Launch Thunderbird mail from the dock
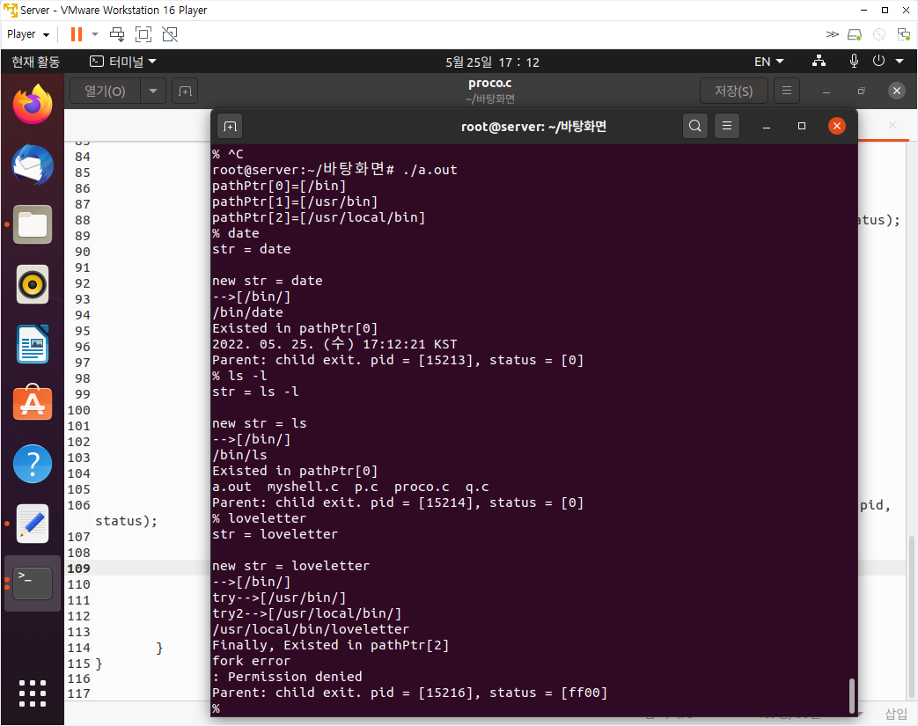The image size is (918, 726). pos(32,165)
